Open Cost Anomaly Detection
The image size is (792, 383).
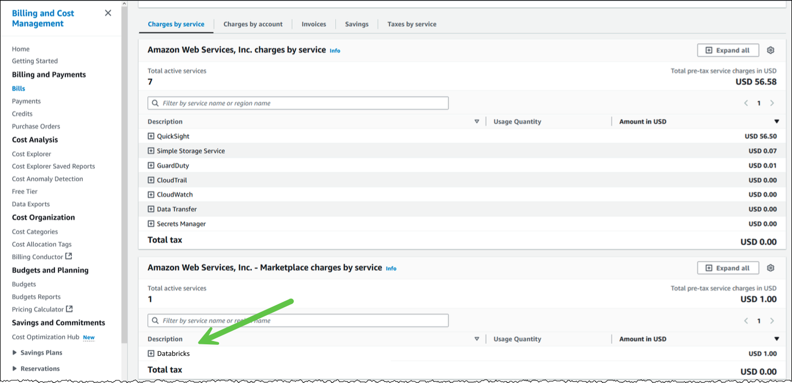(x=47, y=179)
